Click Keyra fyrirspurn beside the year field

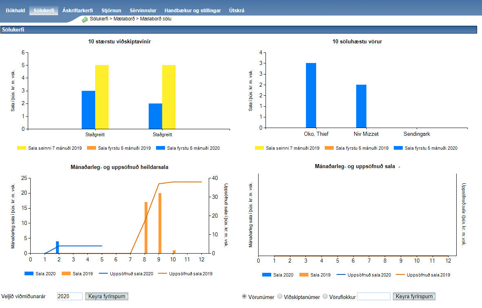[107, 297]
